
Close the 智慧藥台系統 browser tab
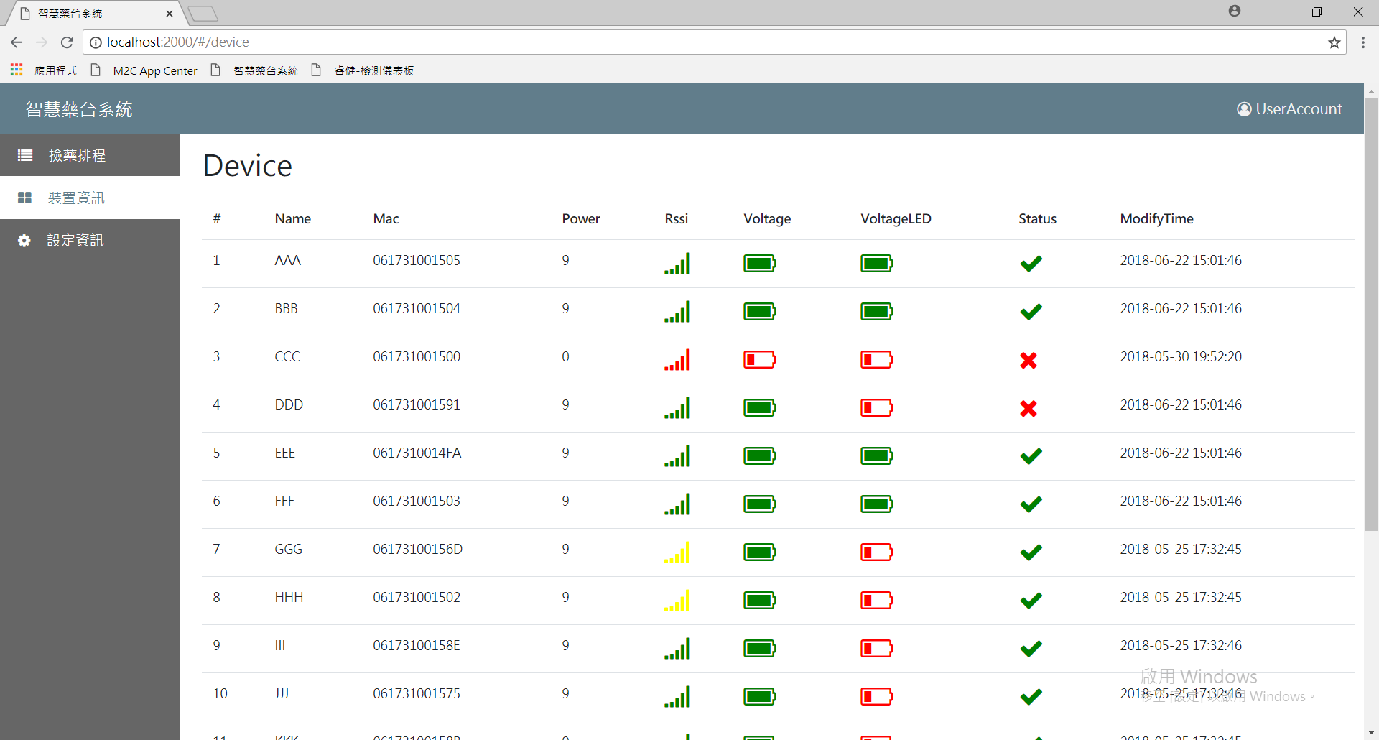[x=170, y=14]
